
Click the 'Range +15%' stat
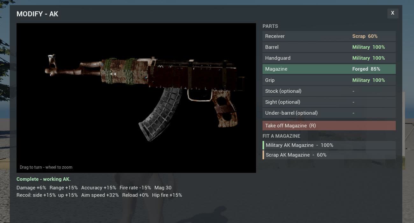pos(64,188)
